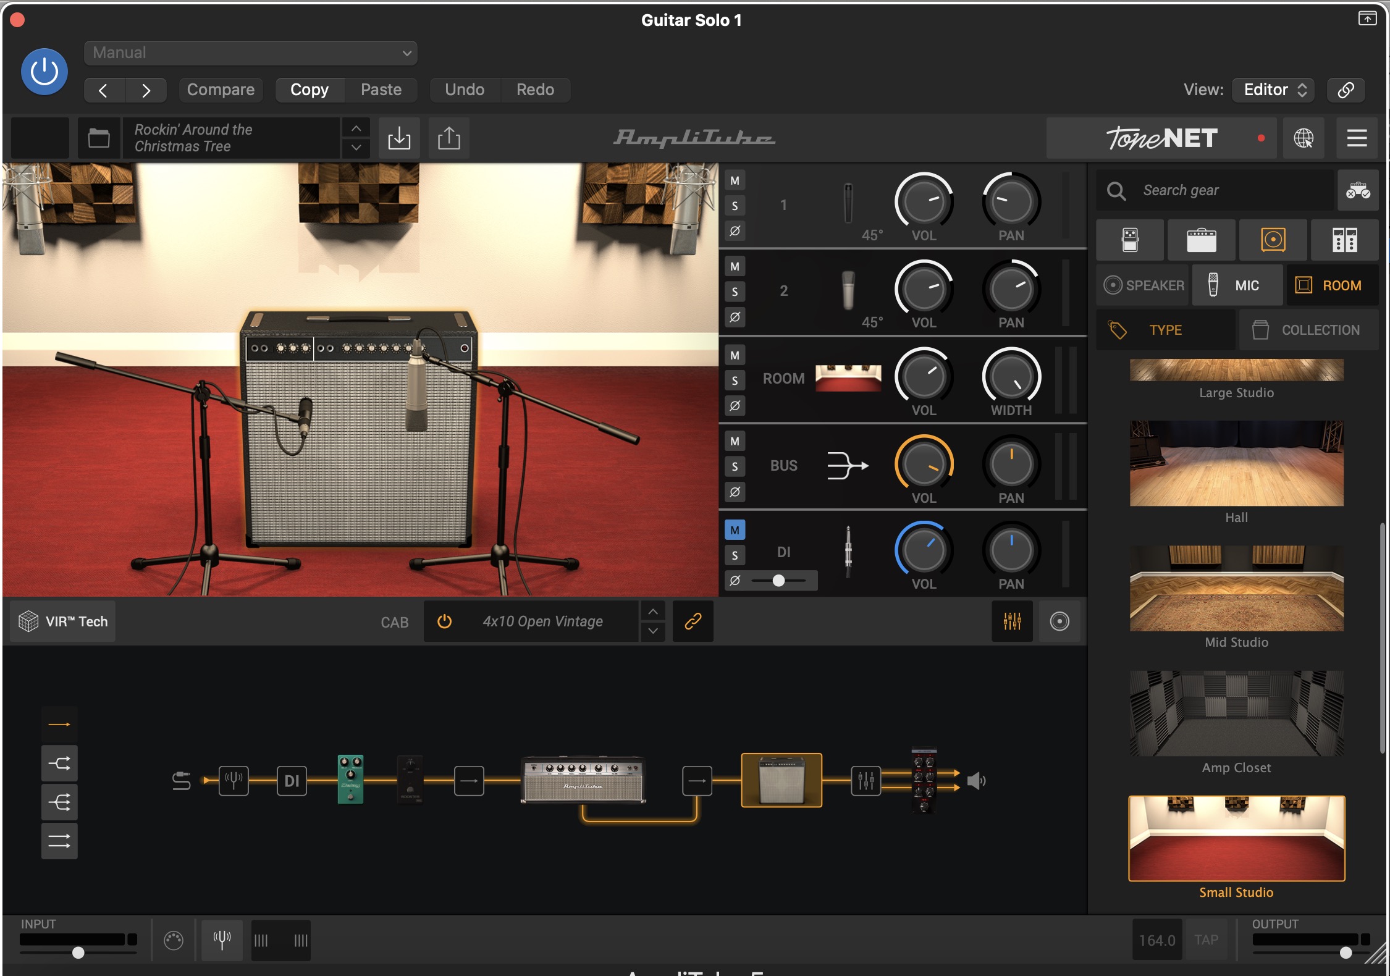The height and width of the screenshot is (976, 1390).
Task: Invert phase on the DI channel
Action: [x=735, y=581]
